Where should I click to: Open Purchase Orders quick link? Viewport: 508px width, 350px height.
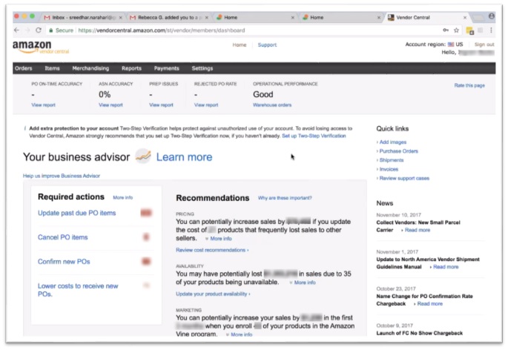tap(398, 151)
